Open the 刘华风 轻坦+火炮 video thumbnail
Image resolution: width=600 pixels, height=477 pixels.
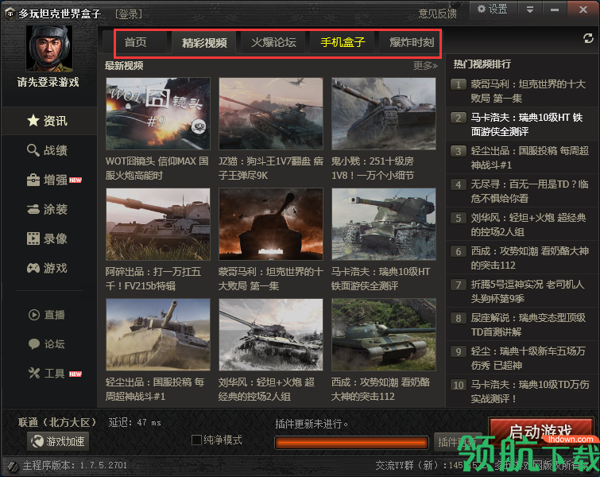pos(271,335)
